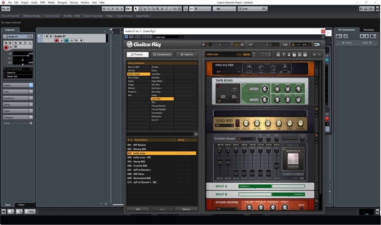The height and width of the screenshot is (225, 381).
Task: Click the Guitar Rig master FX icon
Action: 305,55
